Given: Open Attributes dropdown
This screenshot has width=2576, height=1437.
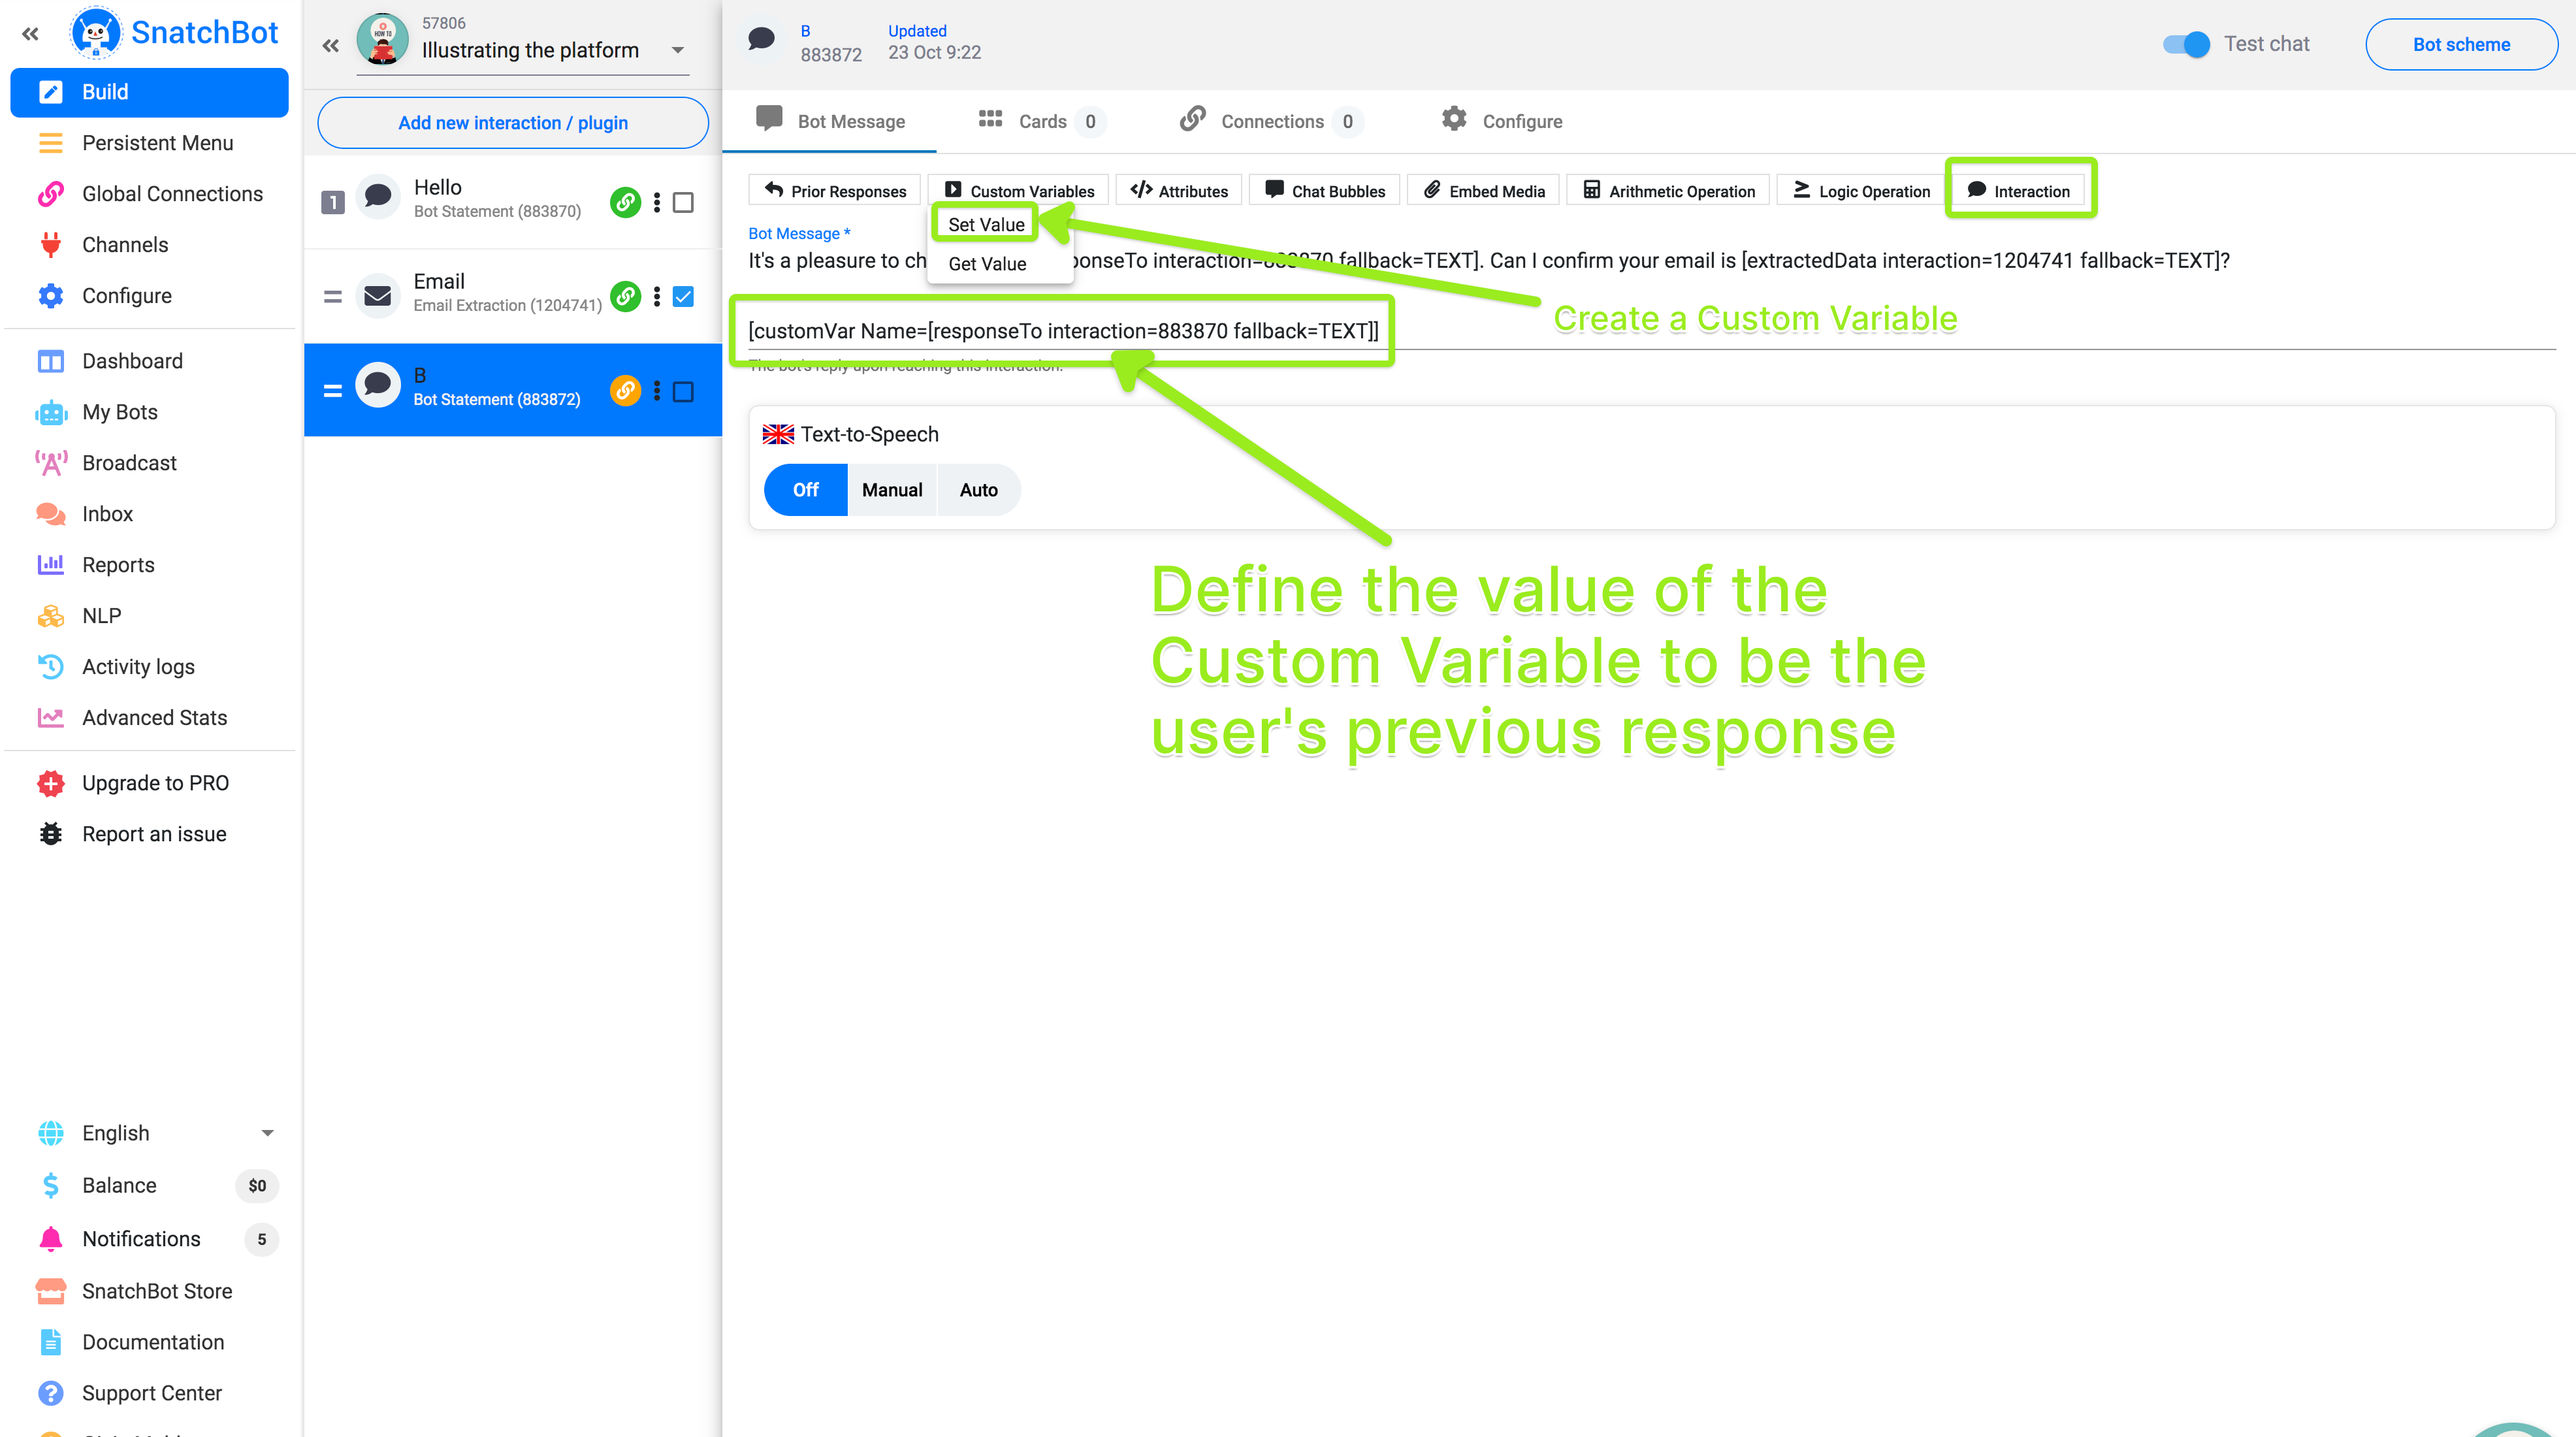Looking at the screenshot, I should tap(1179, 191).
